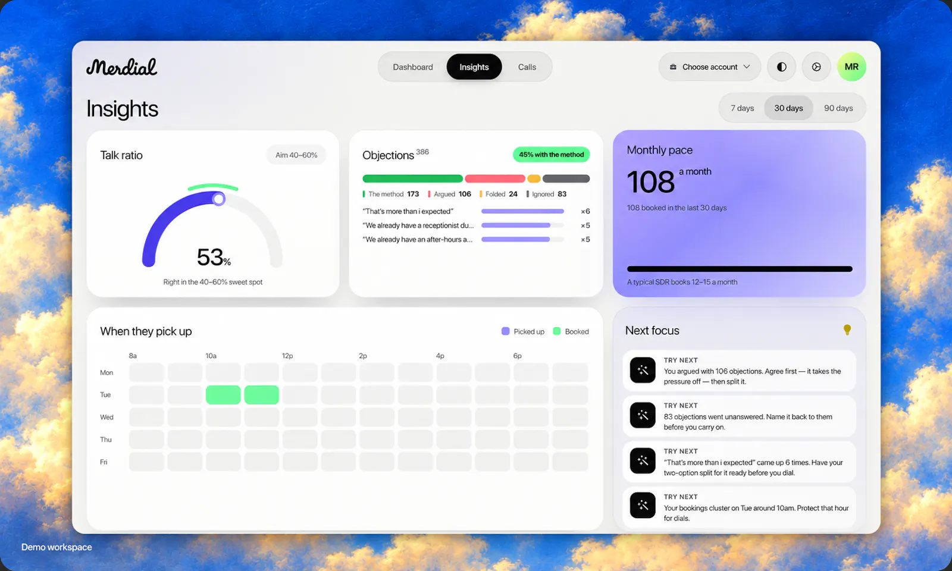Click the "We already have an after-hours a..." objection

pyautogui.click(x=476, y=239)
